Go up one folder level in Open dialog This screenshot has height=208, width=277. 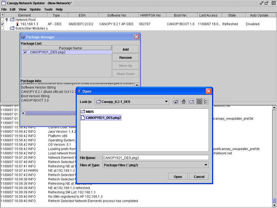[176, 102]
